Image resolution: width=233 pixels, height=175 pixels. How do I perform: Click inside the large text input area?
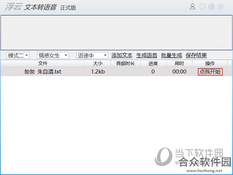click(116, 33)
